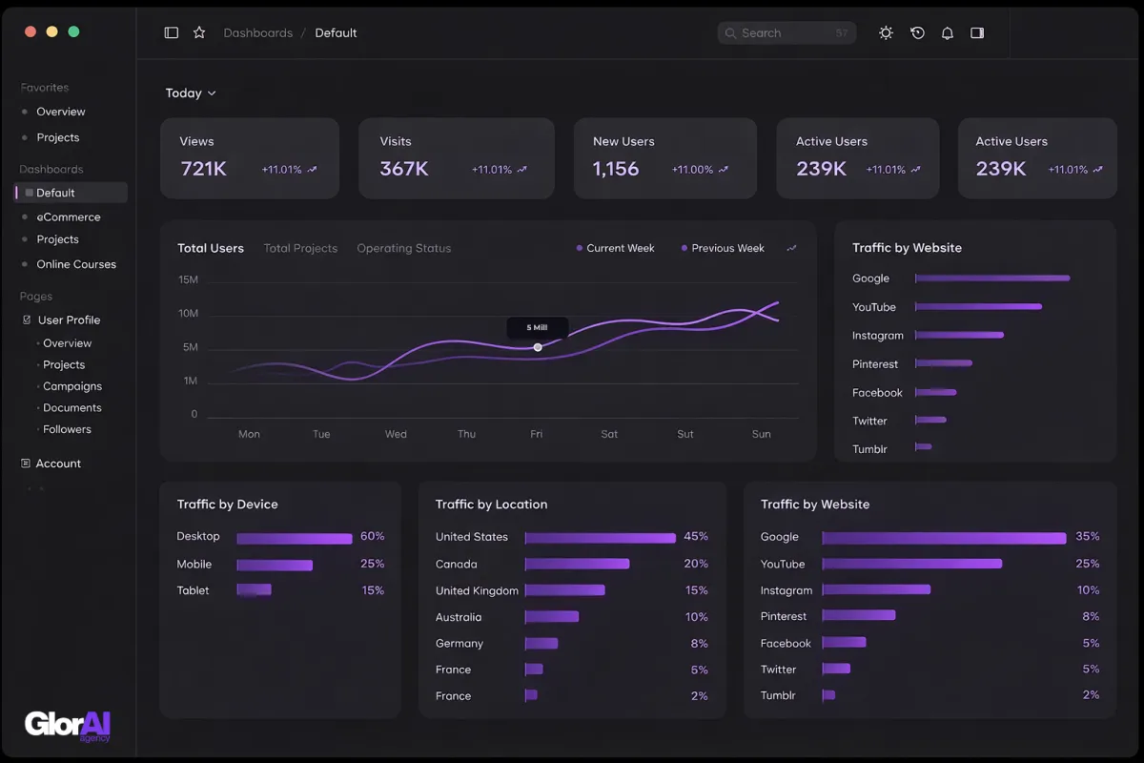The height and width of the screenshot is (763, 1144).
Task: Switch to the Operating Status tab
Action: pos(403,248)
